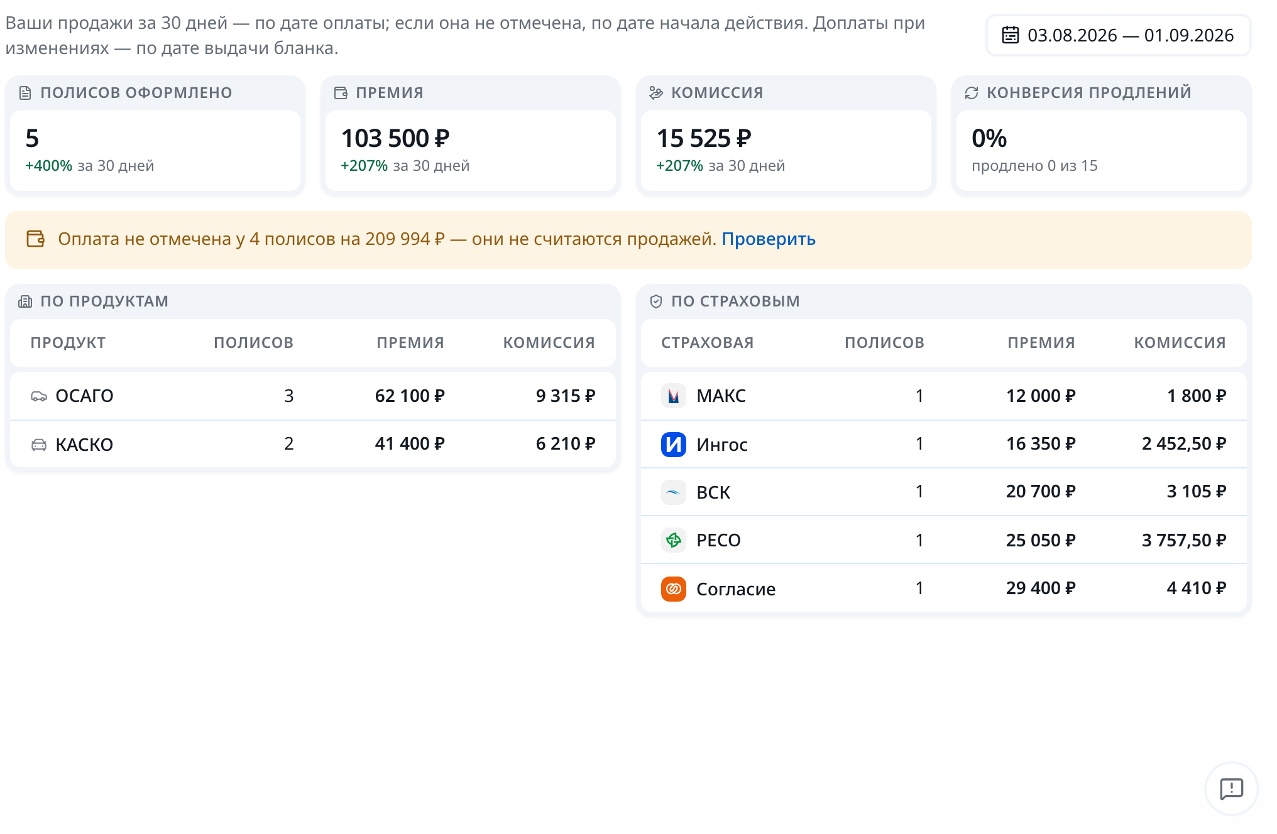Click продлено 0 из 15 text
1277x834 pixels.
pos(1034,166)
